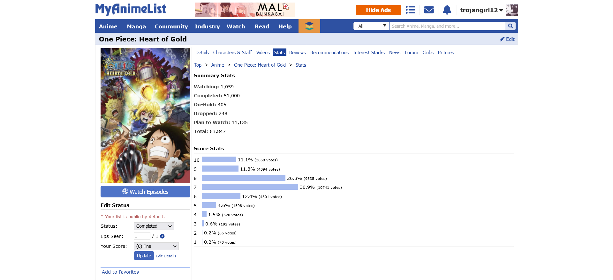Open the Industry menu
Image resolution: width=613 pixels, height=280 pixels.
[207, 26]
